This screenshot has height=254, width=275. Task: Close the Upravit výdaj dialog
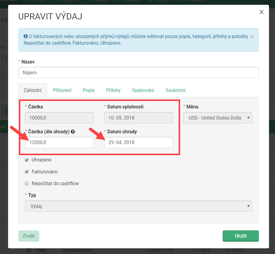coord(261,12)
